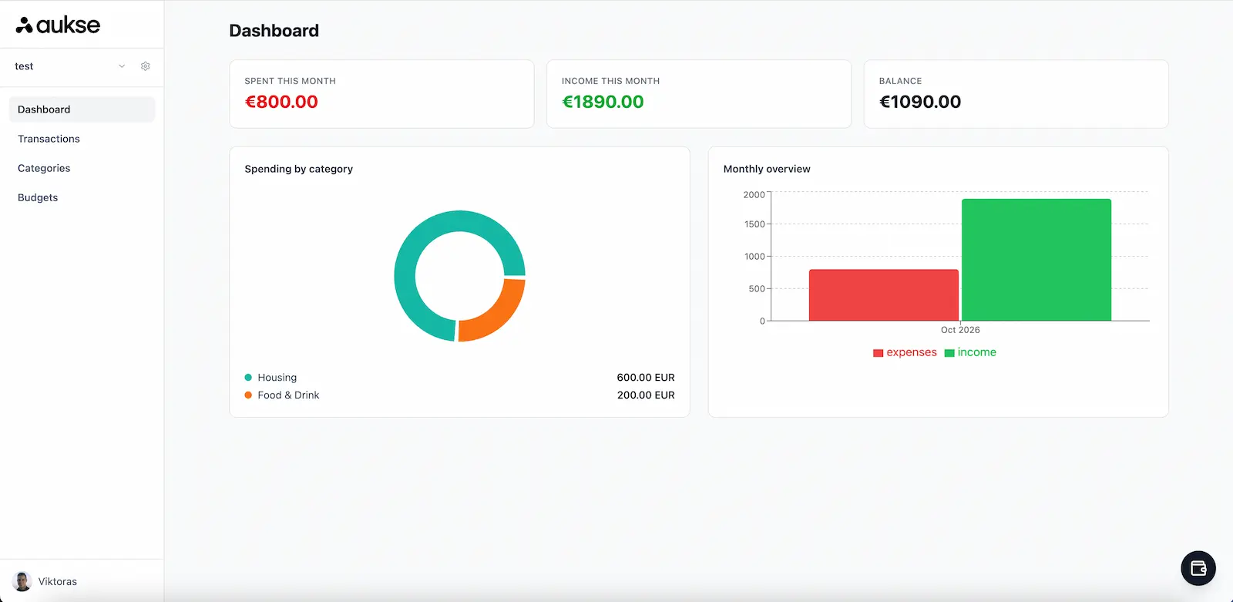1233x602 pixels.
Task: Click the Dashboard page title
Action: click(274, 31)
